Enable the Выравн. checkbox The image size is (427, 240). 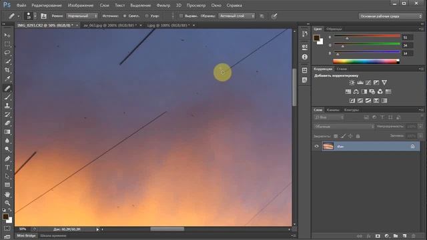click(181, 16)
